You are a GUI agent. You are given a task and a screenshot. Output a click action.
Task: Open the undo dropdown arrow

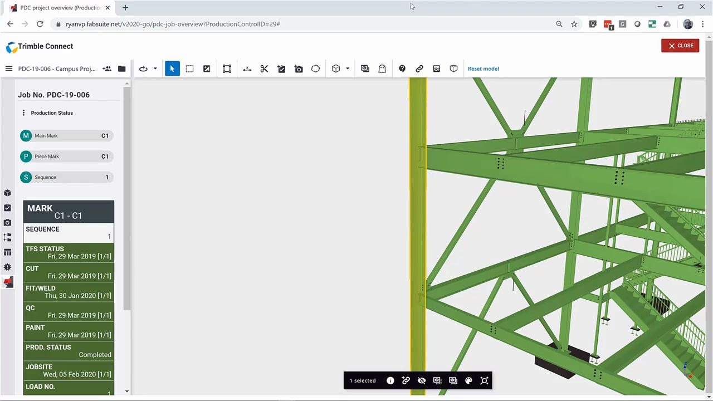155,69
